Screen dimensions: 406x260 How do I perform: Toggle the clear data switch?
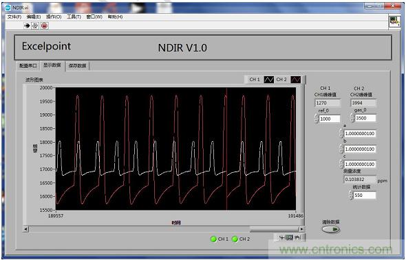click(331, 229)
